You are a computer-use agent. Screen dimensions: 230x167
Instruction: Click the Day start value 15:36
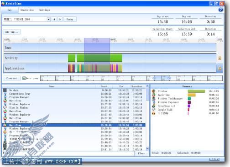pyautogui.click(x=162, y=22)
